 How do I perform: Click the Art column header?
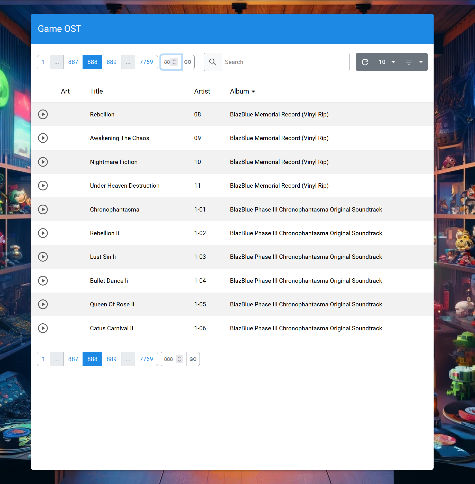[x=65, y=91]
